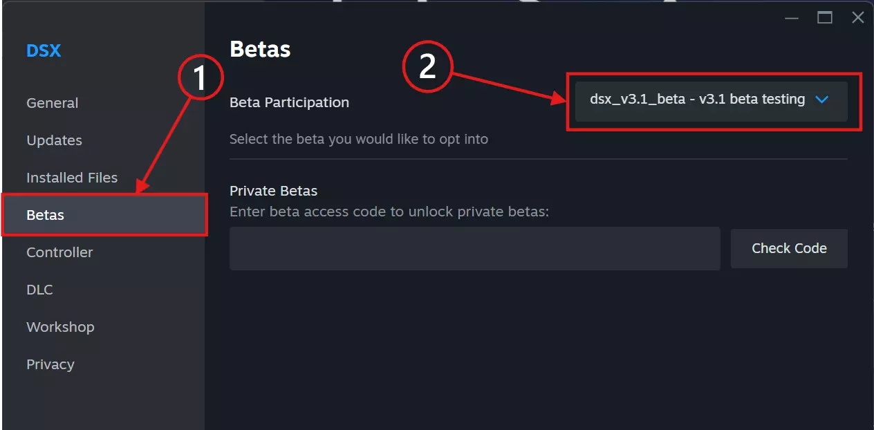
Task: Open the Controller settings section
Action: (x=59, y=252)
